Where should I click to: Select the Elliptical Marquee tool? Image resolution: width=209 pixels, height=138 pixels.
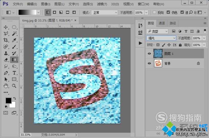[x=14, y=27]
